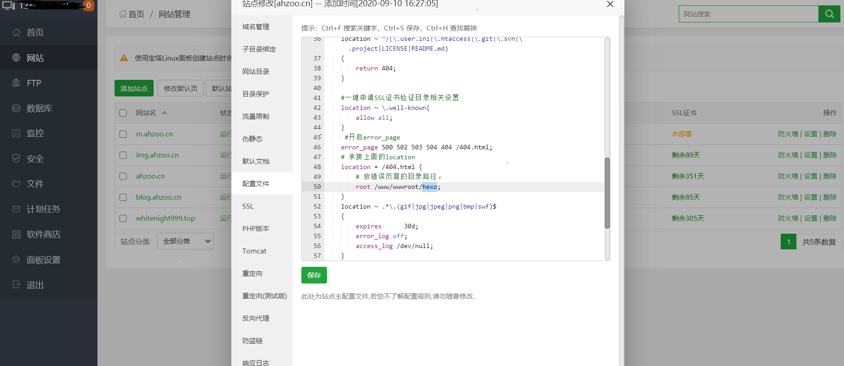Open the blog.ahzoo.cn site link
Viewport: 844px width, 366px height.
tap(159, 197)
